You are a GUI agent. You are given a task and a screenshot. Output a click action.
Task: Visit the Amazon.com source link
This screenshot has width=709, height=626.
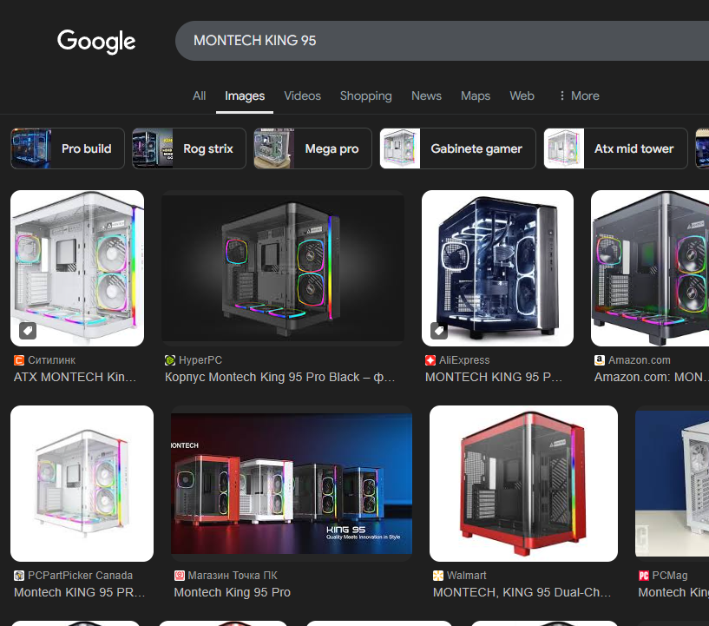640,360
